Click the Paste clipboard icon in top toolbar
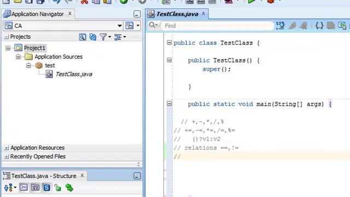Image resolution: width=350 pixels, height=197 pixels. pos(107,2)
